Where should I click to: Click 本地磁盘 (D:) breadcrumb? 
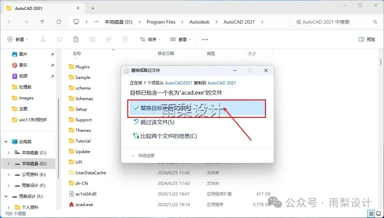coord(118,22)
